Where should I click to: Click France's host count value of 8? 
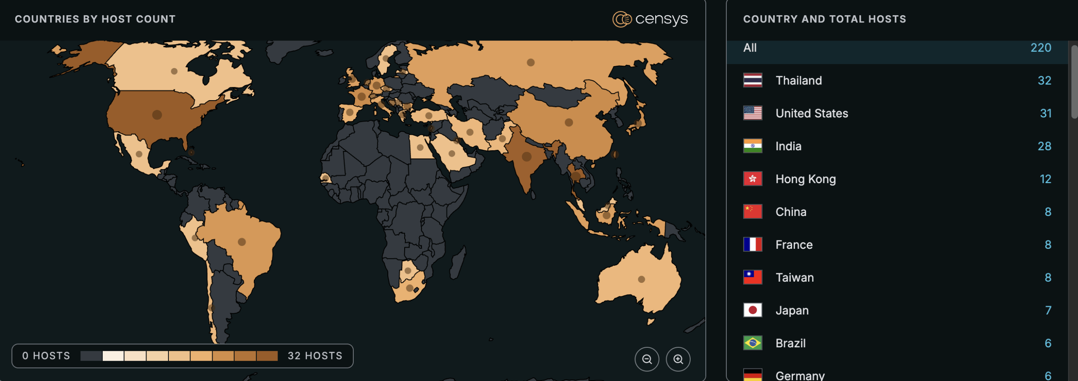pos(1047,244)
